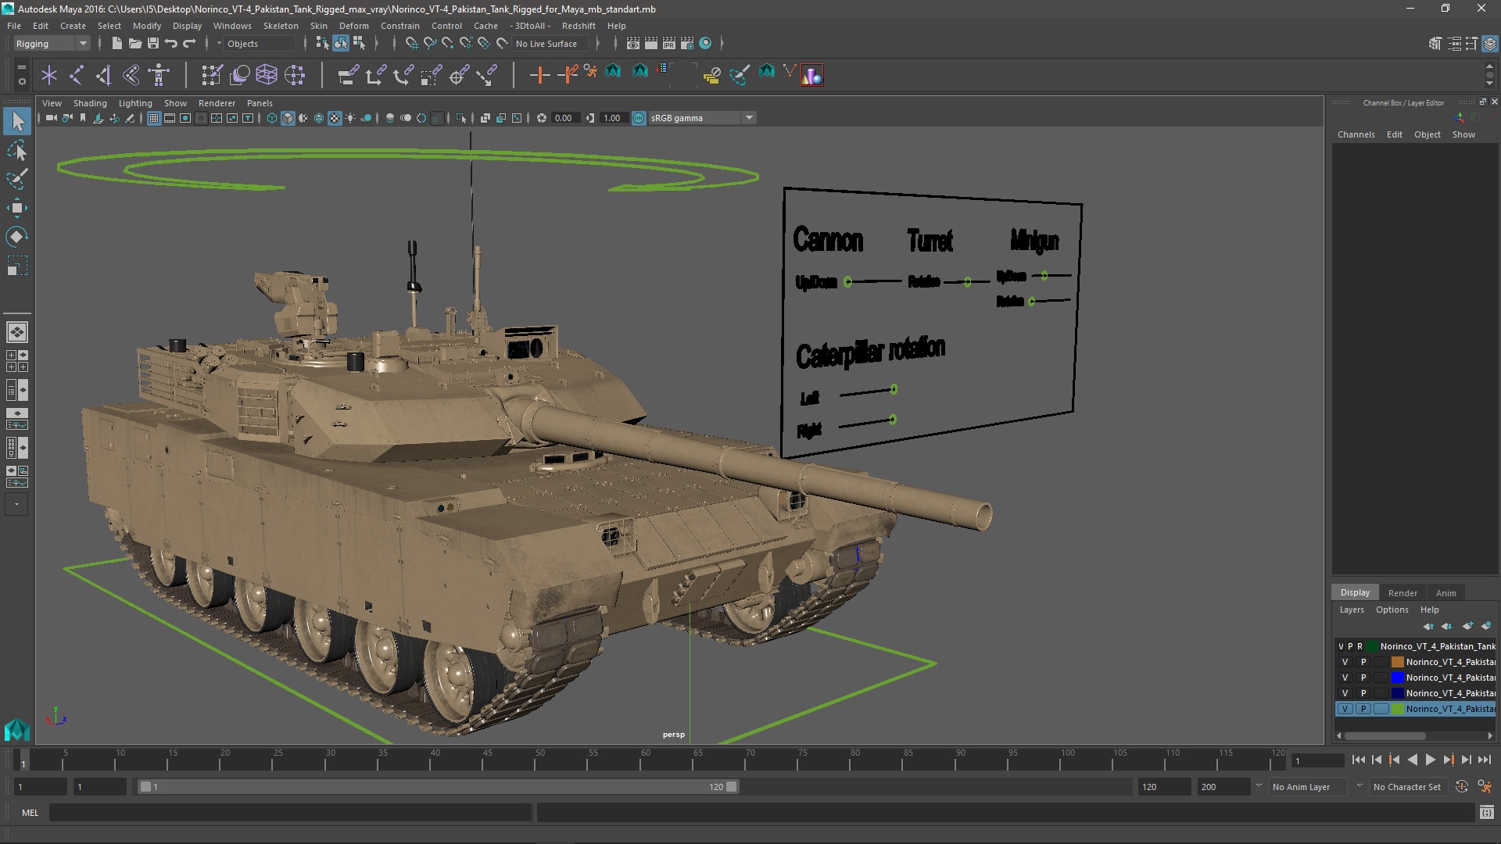This screenshot has height=844, width=1501.
Task: Click the Snap to Grids magnet icon
Action: (x=411, y=44)
